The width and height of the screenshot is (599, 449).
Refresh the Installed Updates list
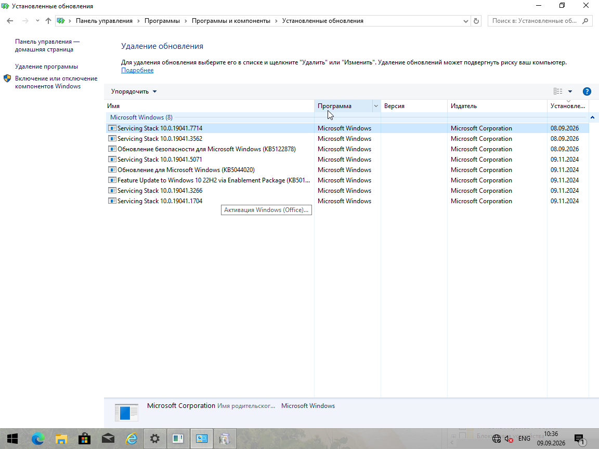pos(476,21)
